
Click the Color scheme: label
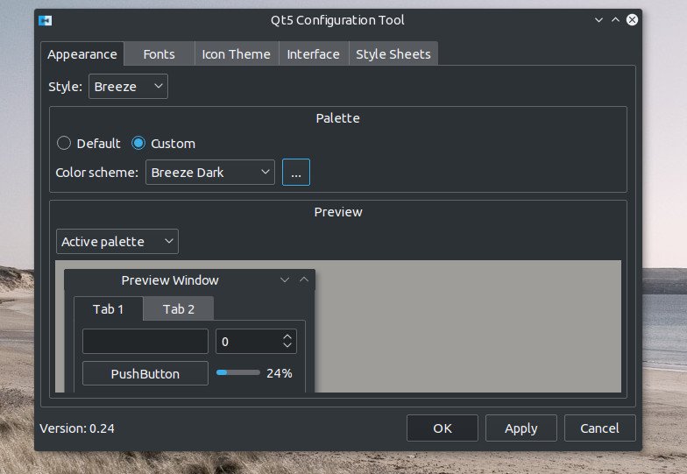[96, 172]
